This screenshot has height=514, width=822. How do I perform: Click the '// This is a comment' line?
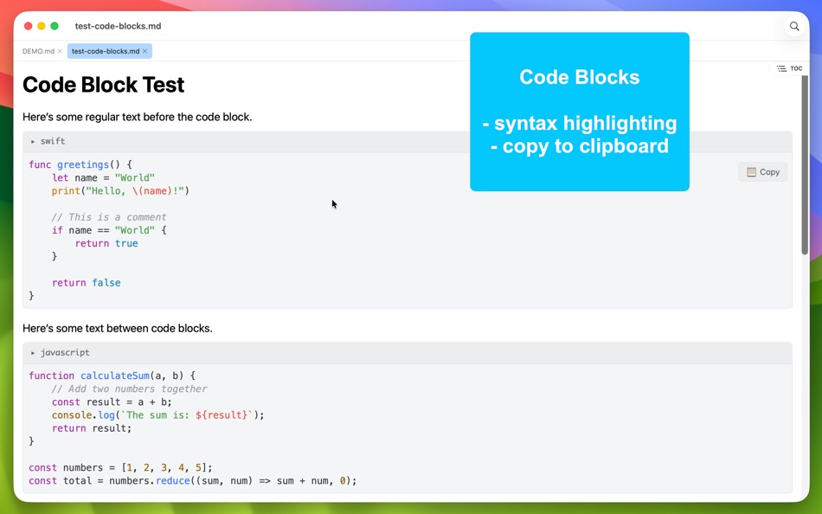click(109, 217)
